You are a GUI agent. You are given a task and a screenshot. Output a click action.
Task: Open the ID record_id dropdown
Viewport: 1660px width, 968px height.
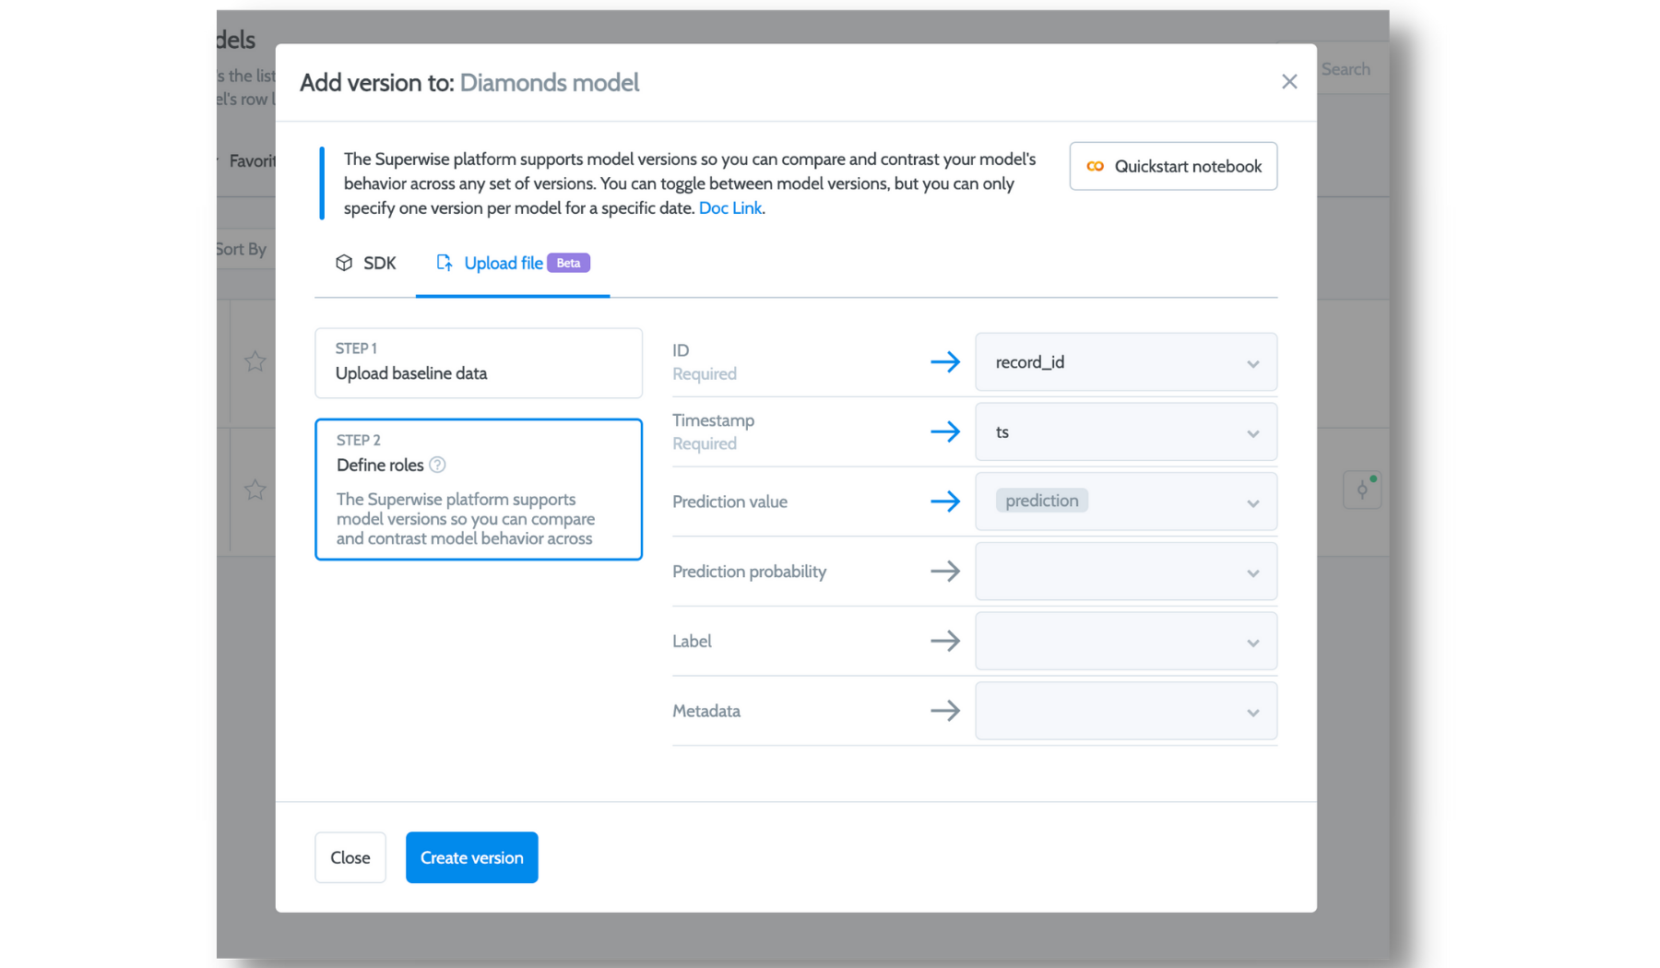click(x=1126, y=362)
